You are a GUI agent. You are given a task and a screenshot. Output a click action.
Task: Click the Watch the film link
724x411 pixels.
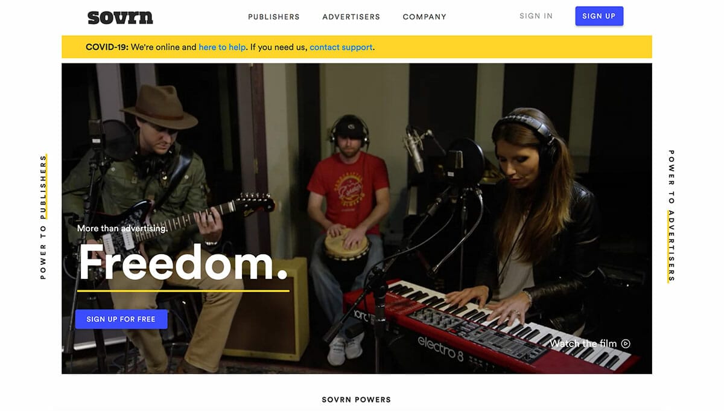pyautogui.click(x=589, y=344)
